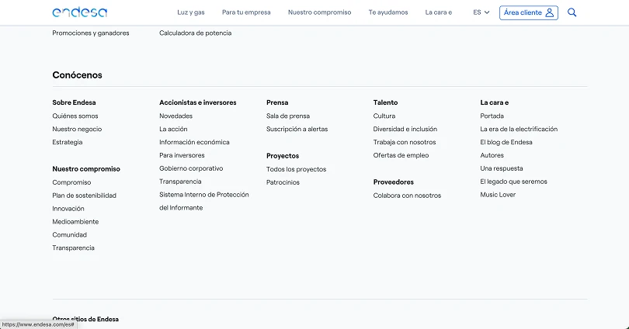The width and height of the screenshot is (629, 329).
Task: Open Área cliente login button
Action: (x=529, y=12)
